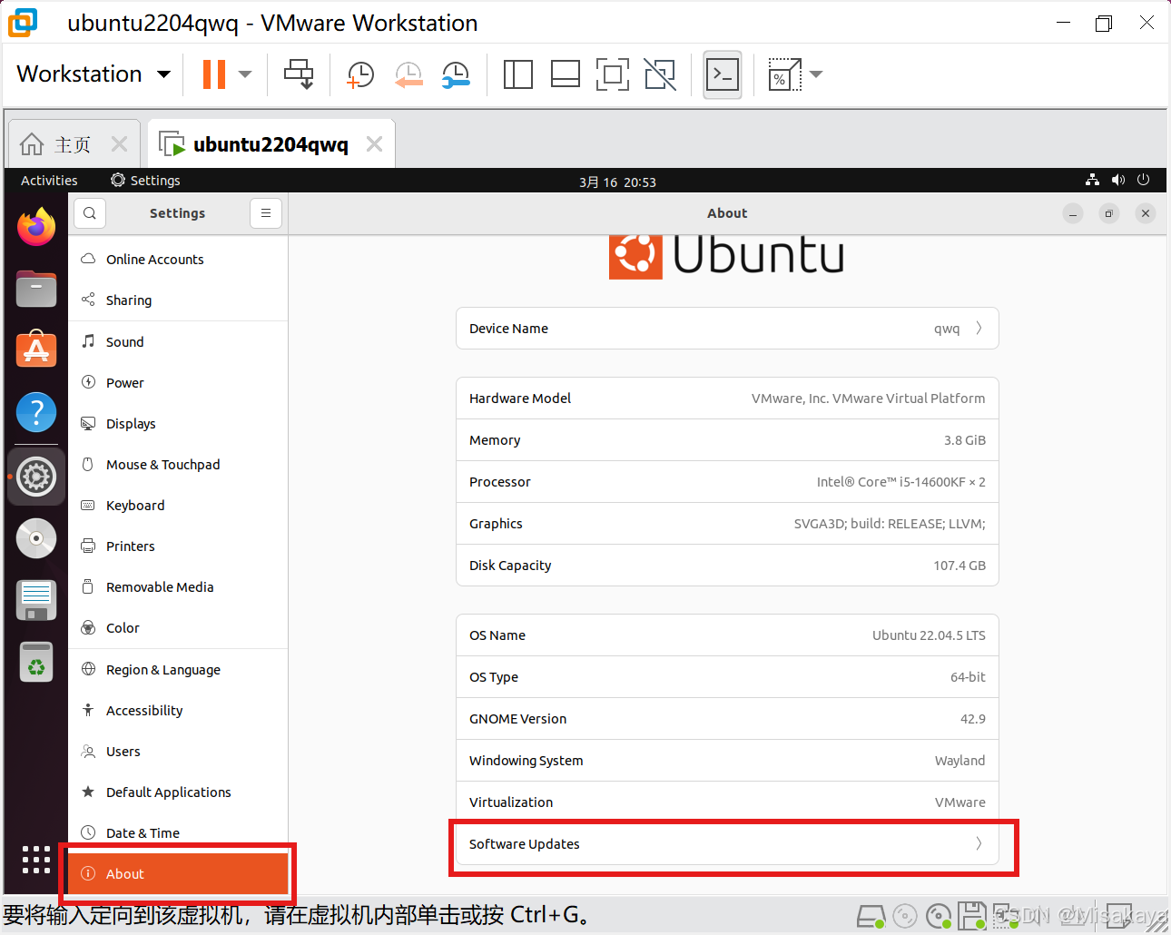Select Printers in the sidebar
This screenshot has width=1171, height=935.
178,546
